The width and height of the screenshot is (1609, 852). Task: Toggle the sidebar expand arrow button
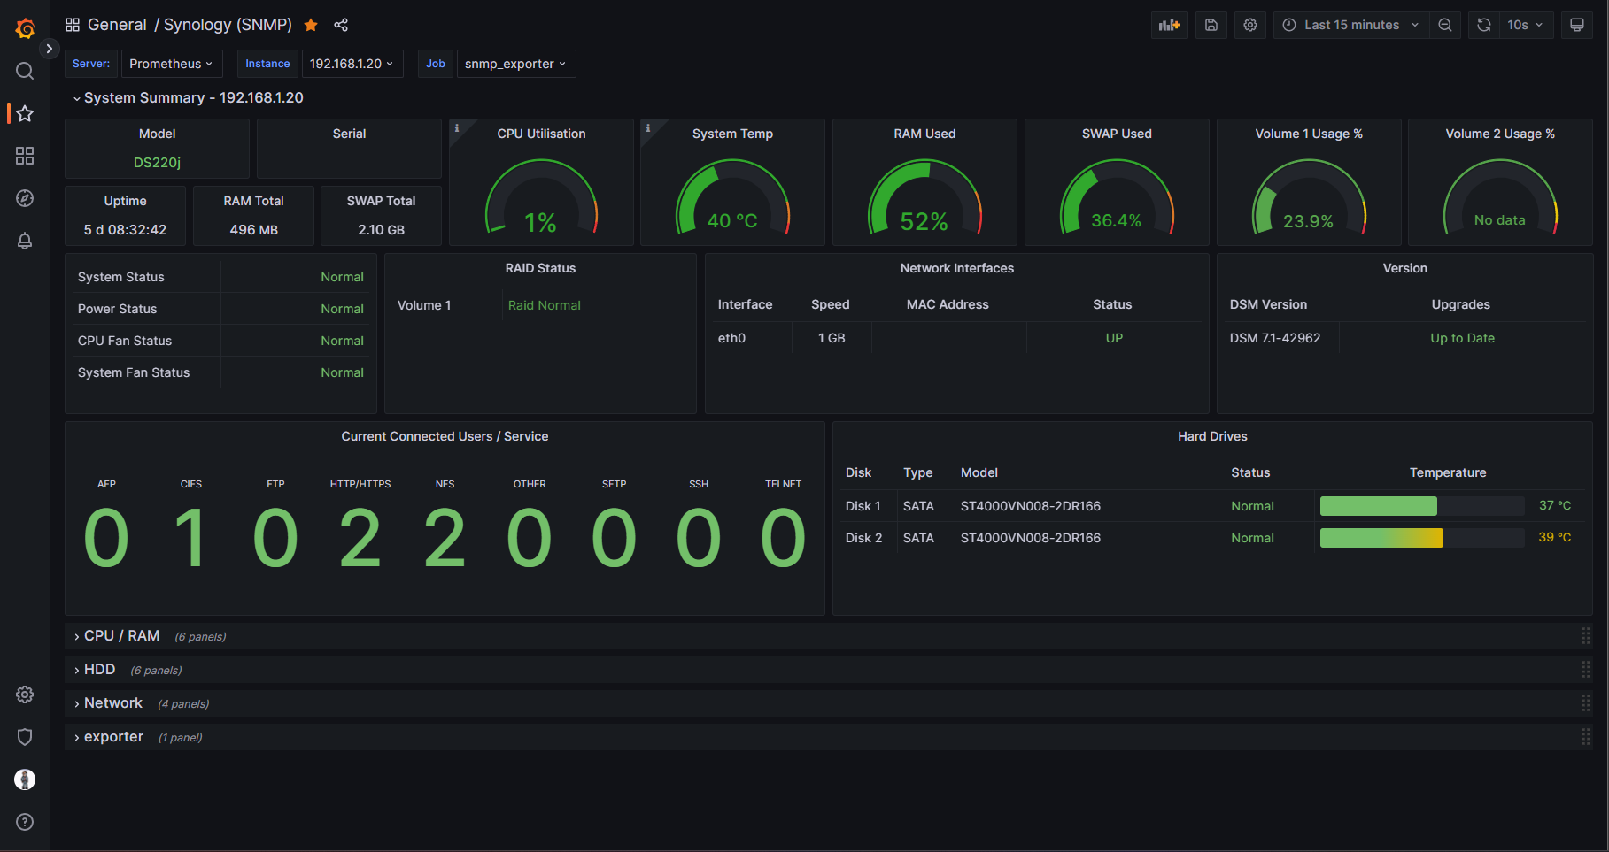(x=50, y=49)
